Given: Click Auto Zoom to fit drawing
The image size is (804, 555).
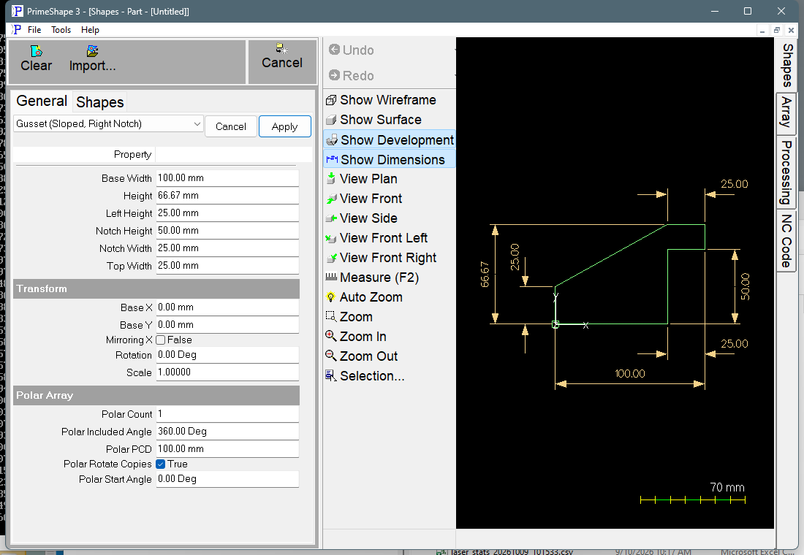Looking at the screenshot, I should [364, 297].
